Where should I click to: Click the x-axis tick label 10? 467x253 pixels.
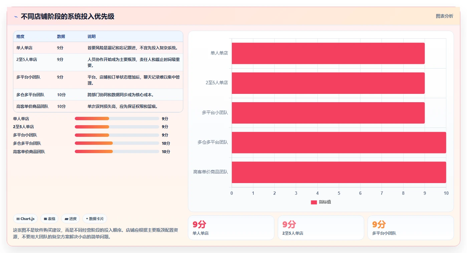coord(446,193)
